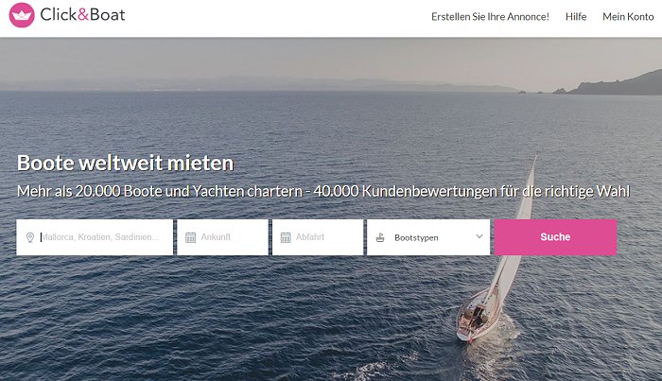Focus the Mallorca, Kroatien, Sardinien destination field

pyautogui.click(x=95, y=237)
